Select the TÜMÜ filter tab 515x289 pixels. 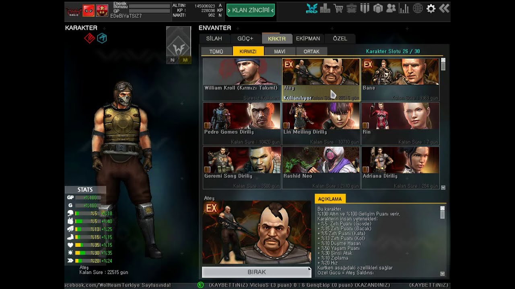(x=216, y=51)
